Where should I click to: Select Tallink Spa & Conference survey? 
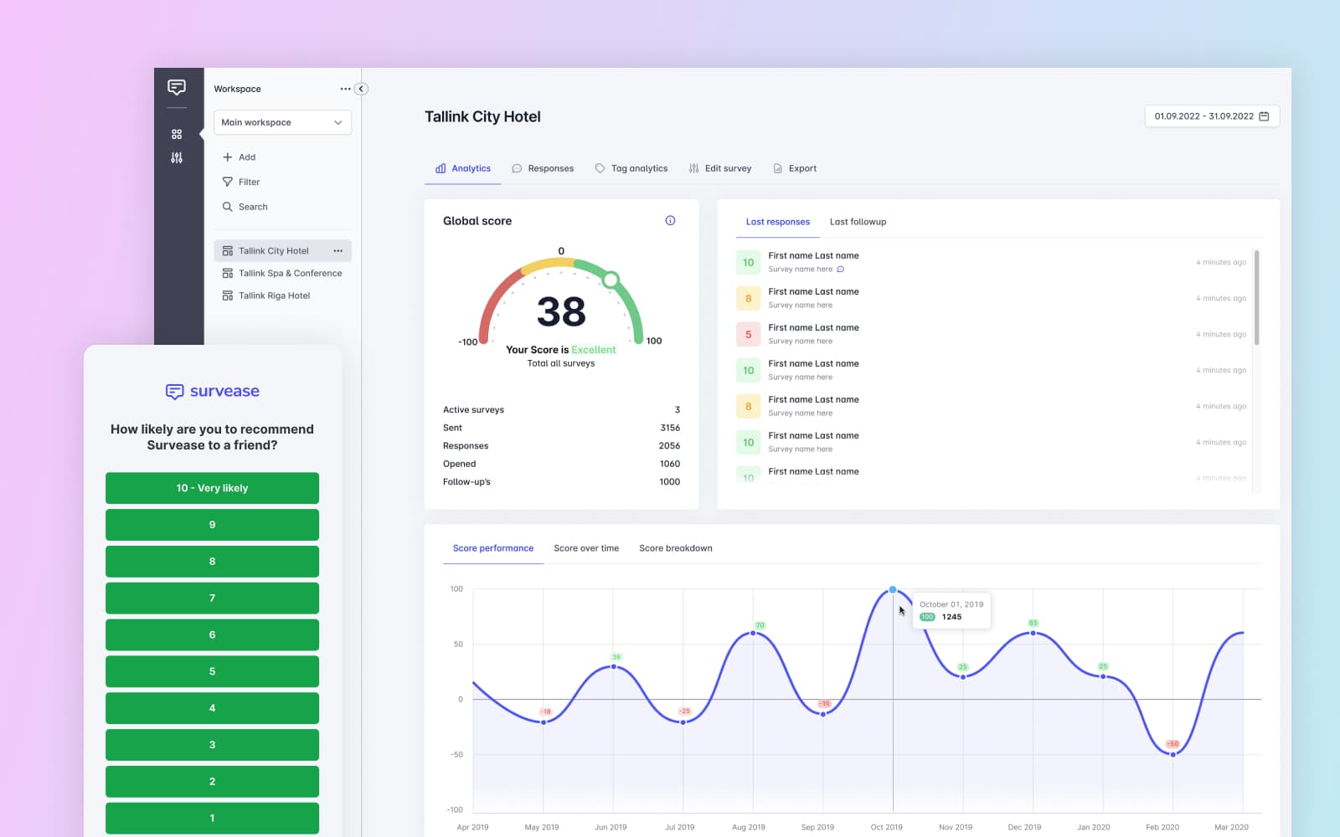point(290,274)
